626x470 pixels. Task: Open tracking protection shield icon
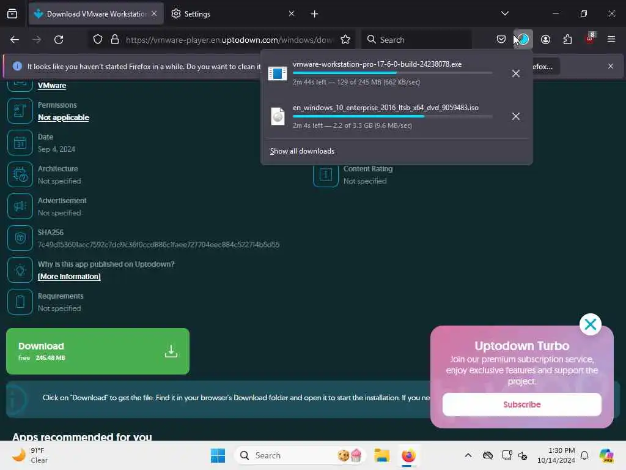98,40
